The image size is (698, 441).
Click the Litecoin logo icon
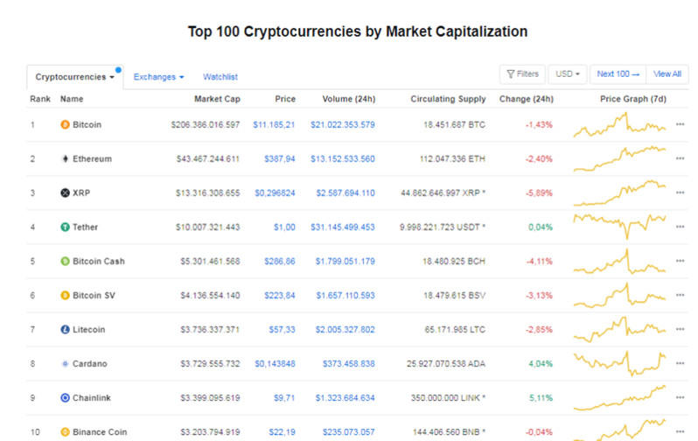click(65, 330)
